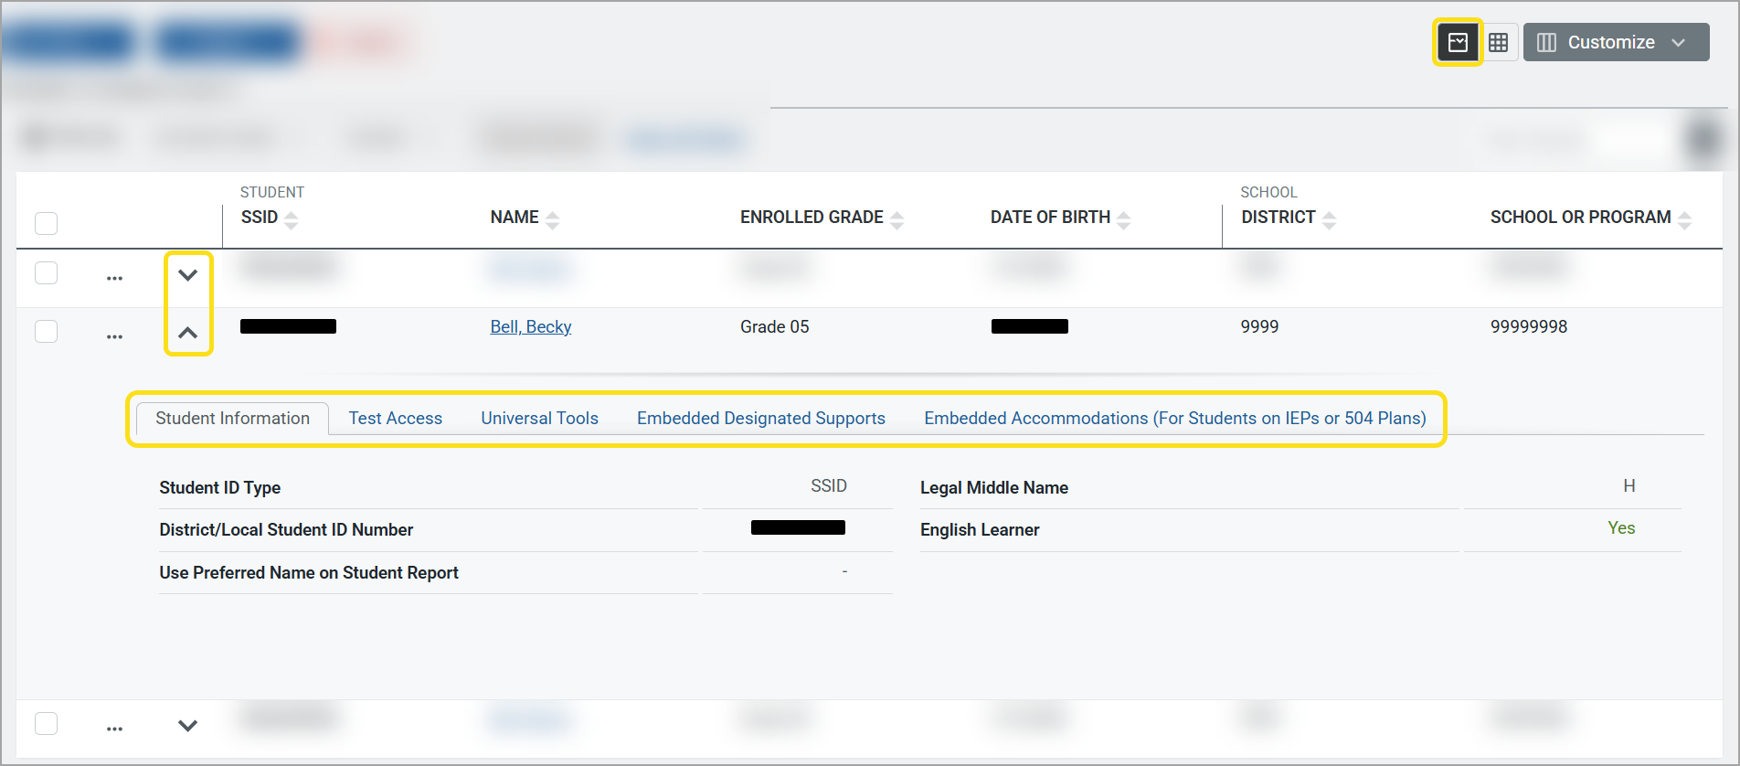Sort by School or Program column arrows
The height and width of the screenshot is (766, 1740).
click(x=1684, y=219)
